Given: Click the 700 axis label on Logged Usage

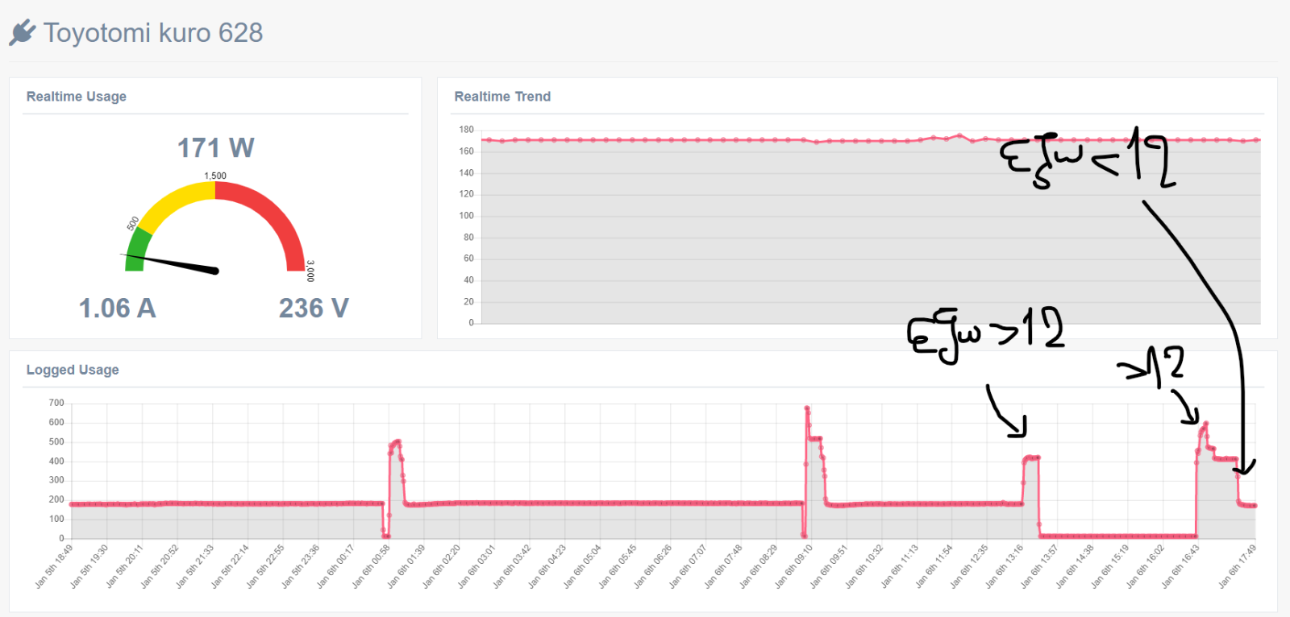Looking at the screenshot, I should [56, 403].
